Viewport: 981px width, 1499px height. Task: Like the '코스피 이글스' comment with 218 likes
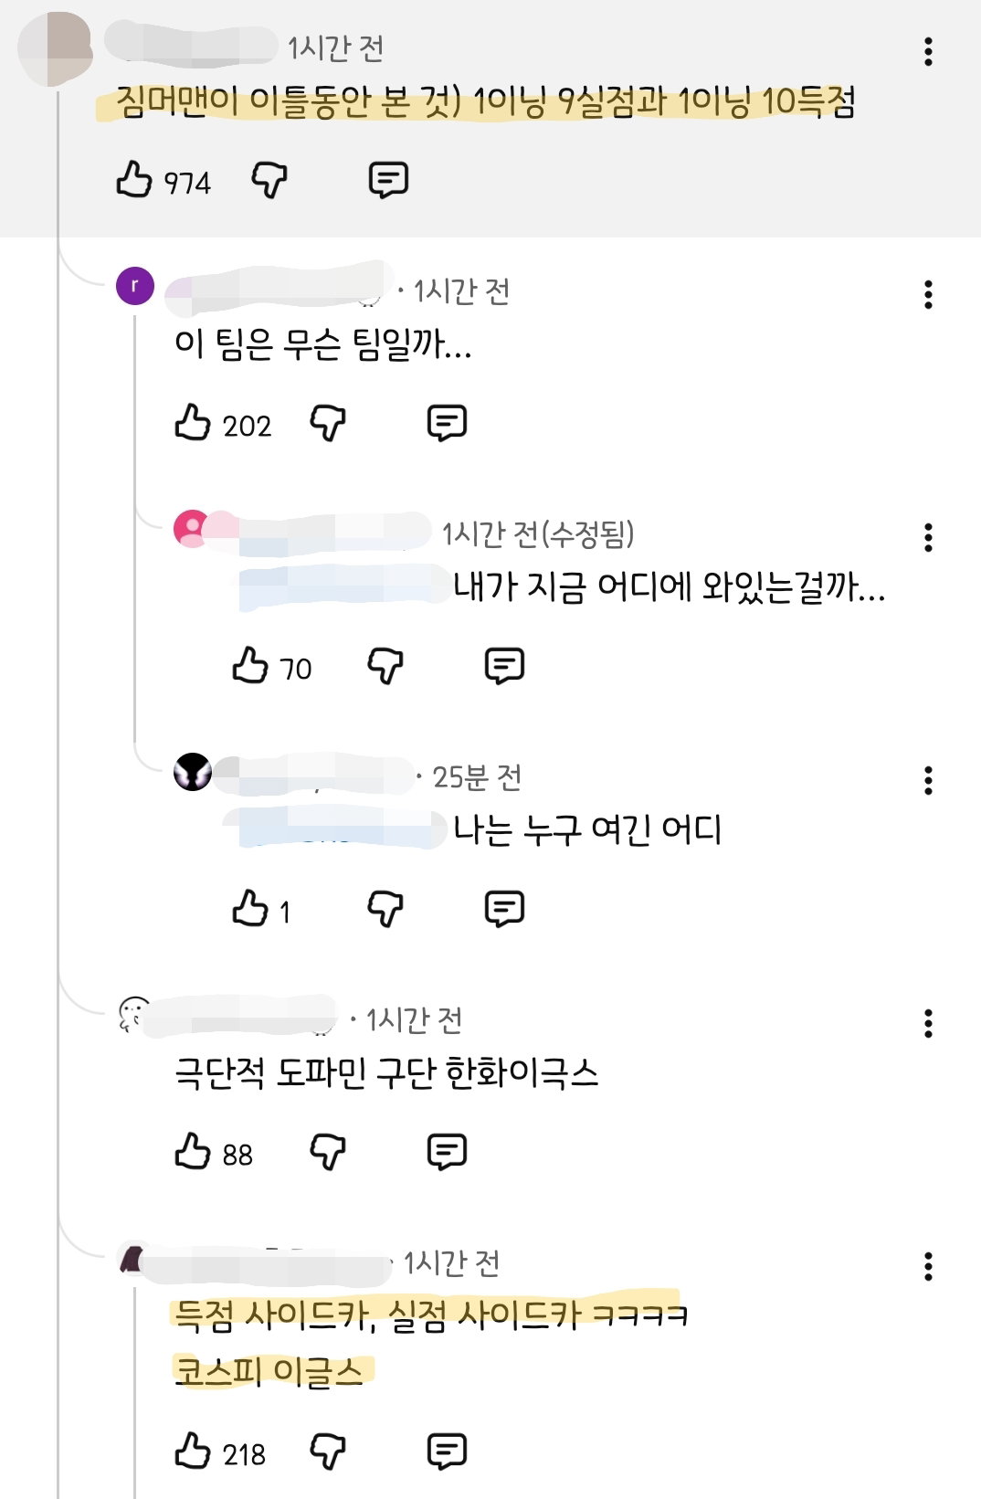(193, 1451)
